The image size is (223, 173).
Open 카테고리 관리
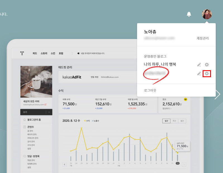33,138
